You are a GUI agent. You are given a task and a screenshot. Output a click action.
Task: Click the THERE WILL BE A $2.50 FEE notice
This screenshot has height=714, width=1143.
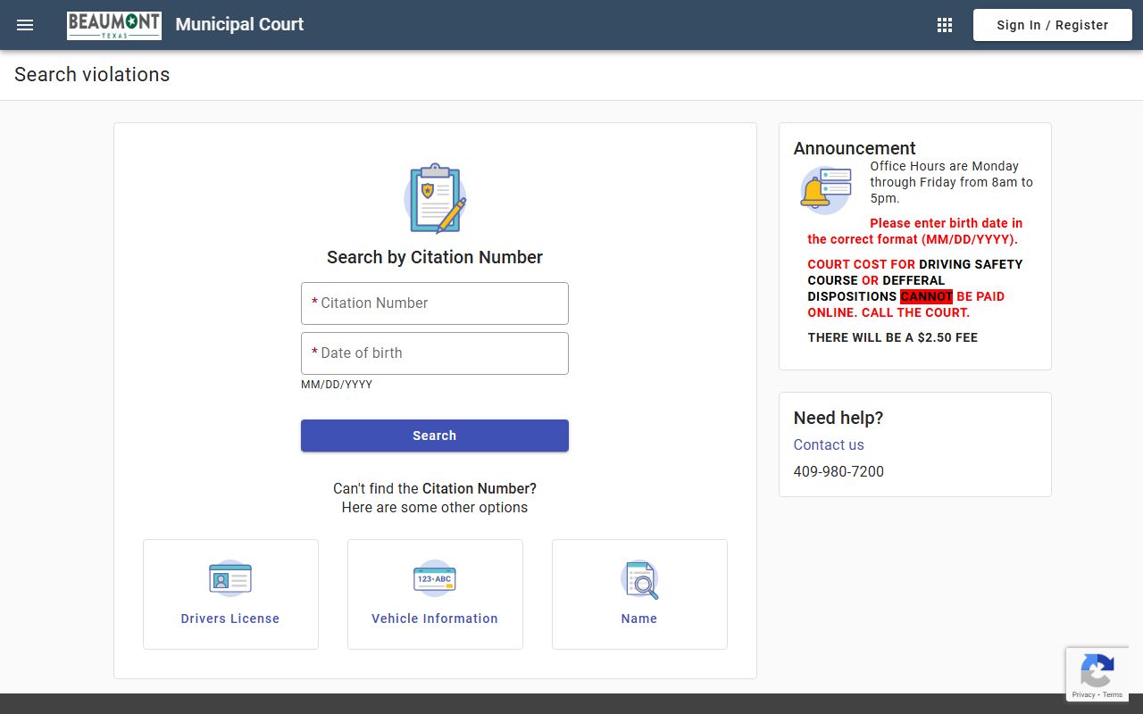coord(893,337)
